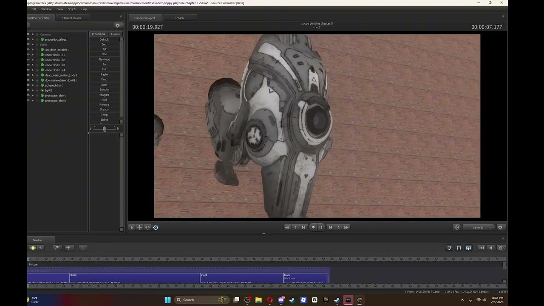Select cinderblock01a4 in animation set list
Screen dimensions: 544x306
[x=55, y=70]
